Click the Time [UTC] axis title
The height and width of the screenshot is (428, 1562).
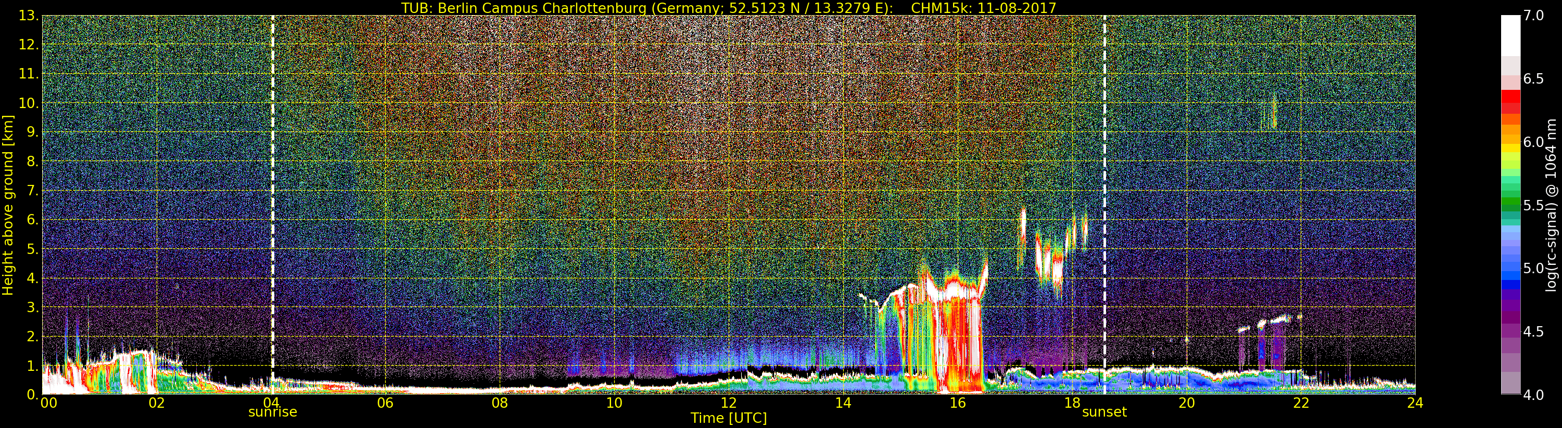pyautogui.click(x=728, y=418)
